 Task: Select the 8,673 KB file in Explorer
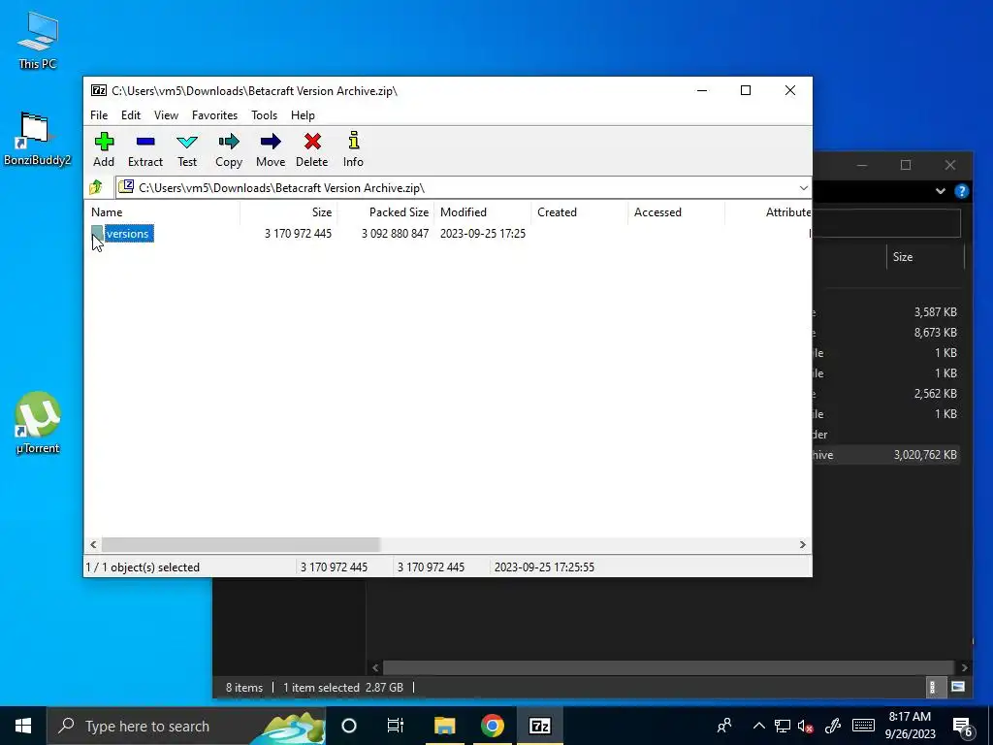pos(886,333)
